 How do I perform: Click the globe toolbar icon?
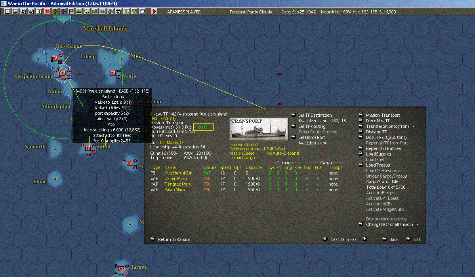pos(111,11)
